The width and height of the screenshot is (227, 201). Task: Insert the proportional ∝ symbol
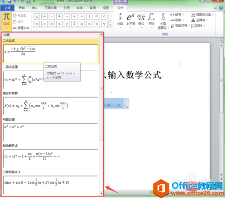[x=97, y=16]
